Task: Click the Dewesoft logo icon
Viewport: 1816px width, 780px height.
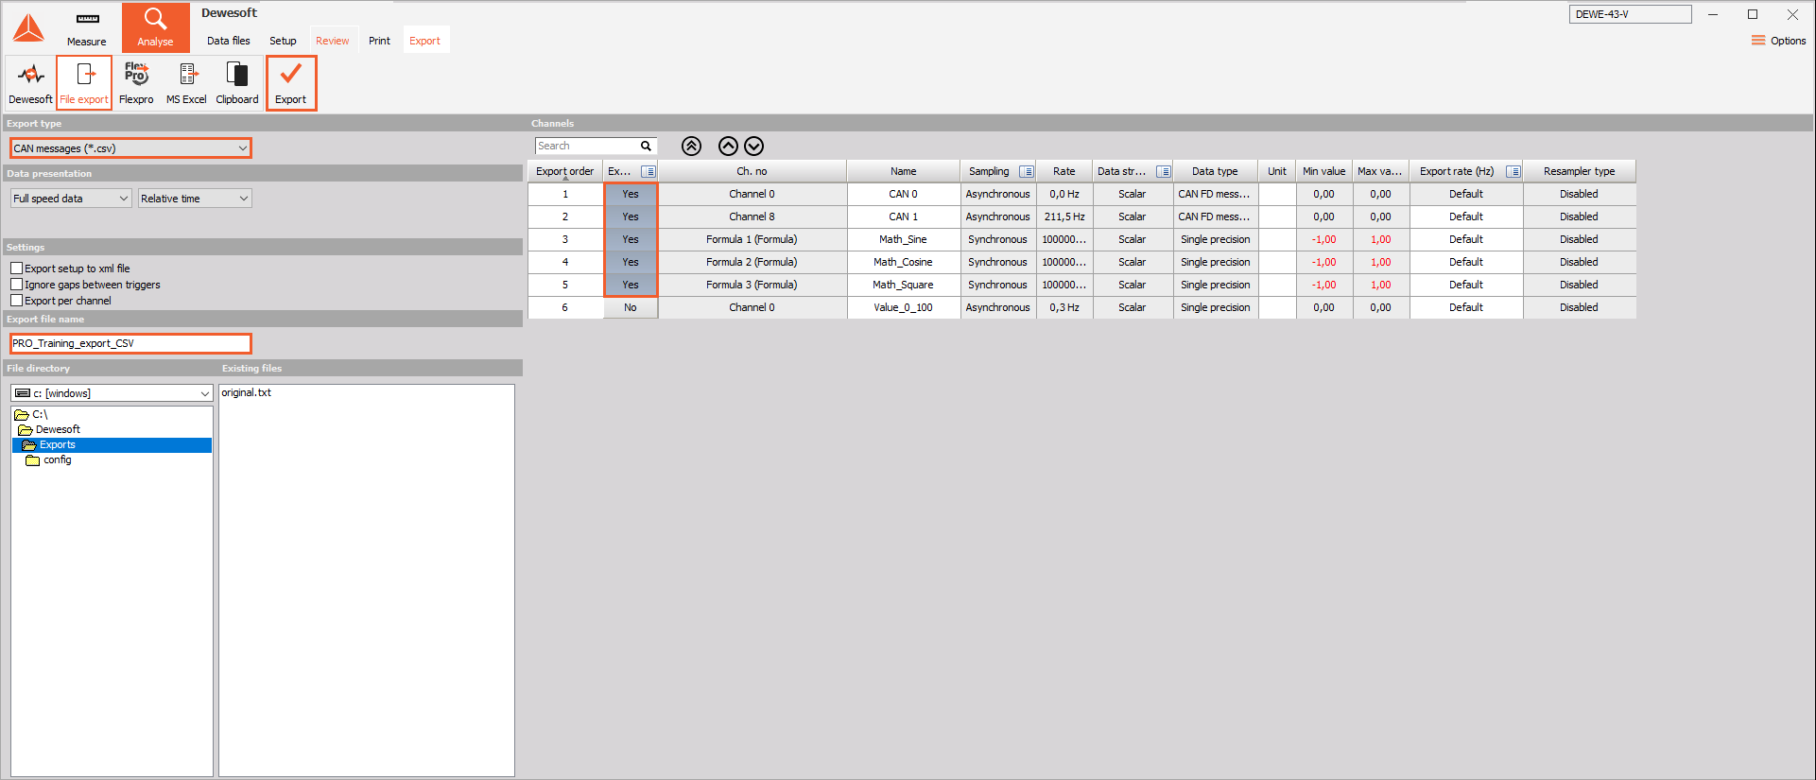Action: tap(28, 28)
